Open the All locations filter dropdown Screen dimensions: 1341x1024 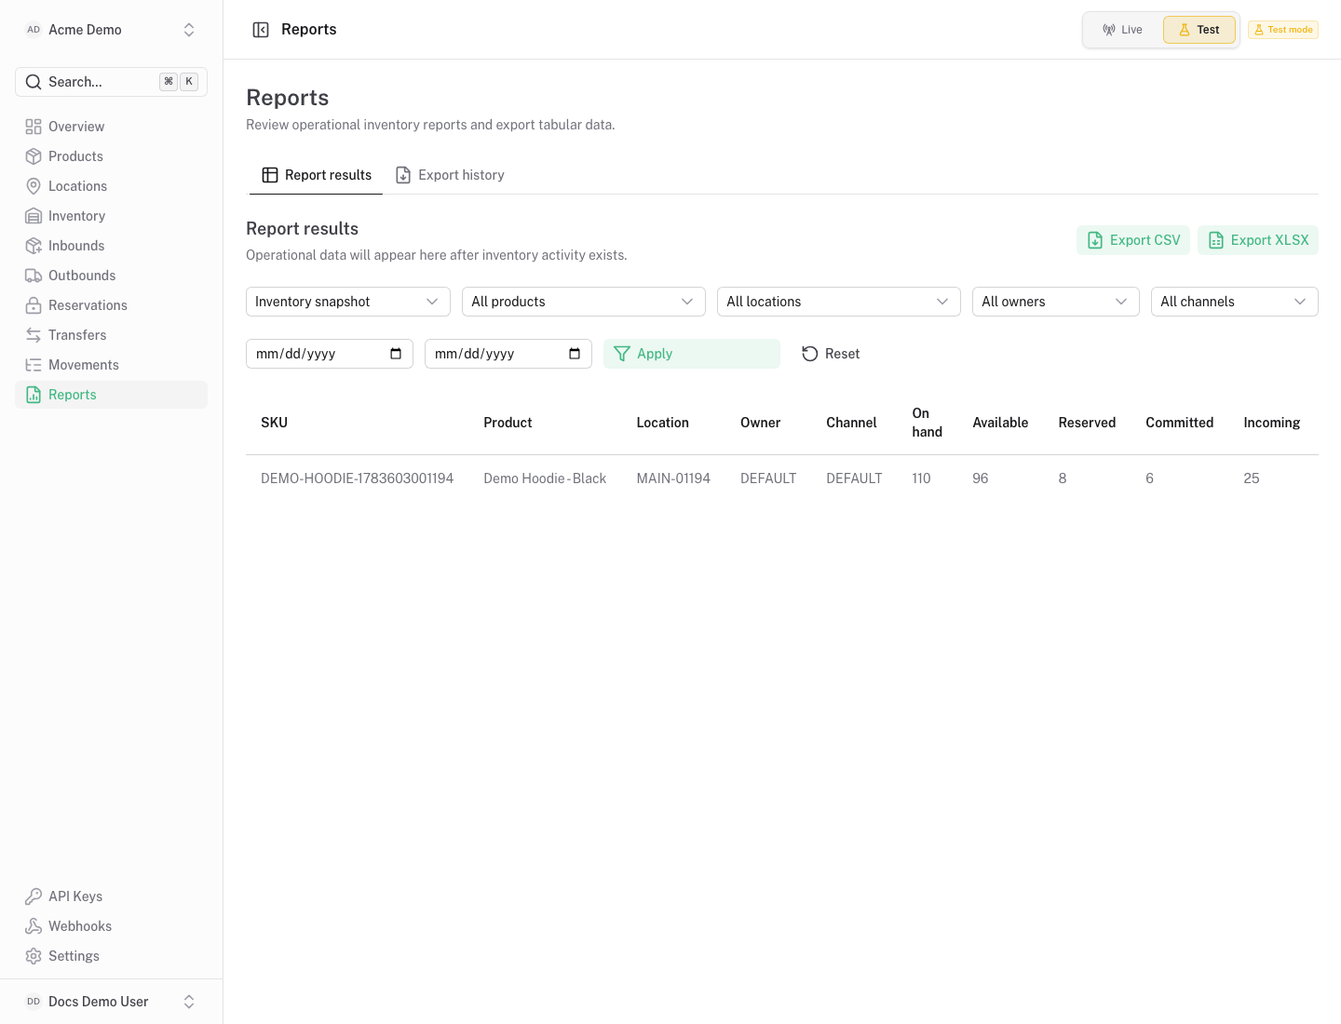tap(839, 302)
